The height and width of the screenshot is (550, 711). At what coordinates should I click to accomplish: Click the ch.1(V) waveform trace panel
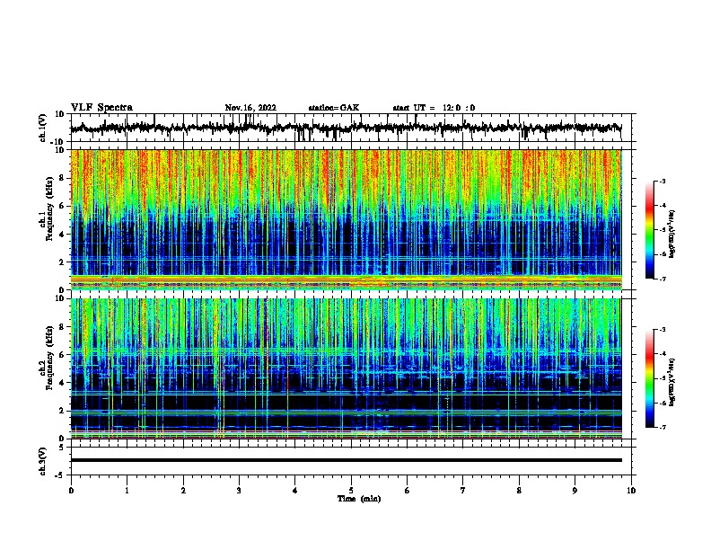pos(351,128)
